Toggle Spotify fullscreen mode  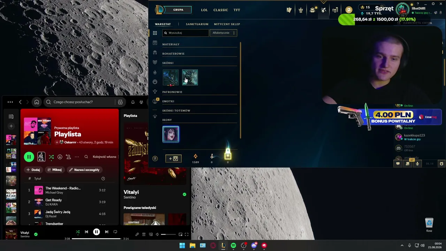click(x=186, y=234)
